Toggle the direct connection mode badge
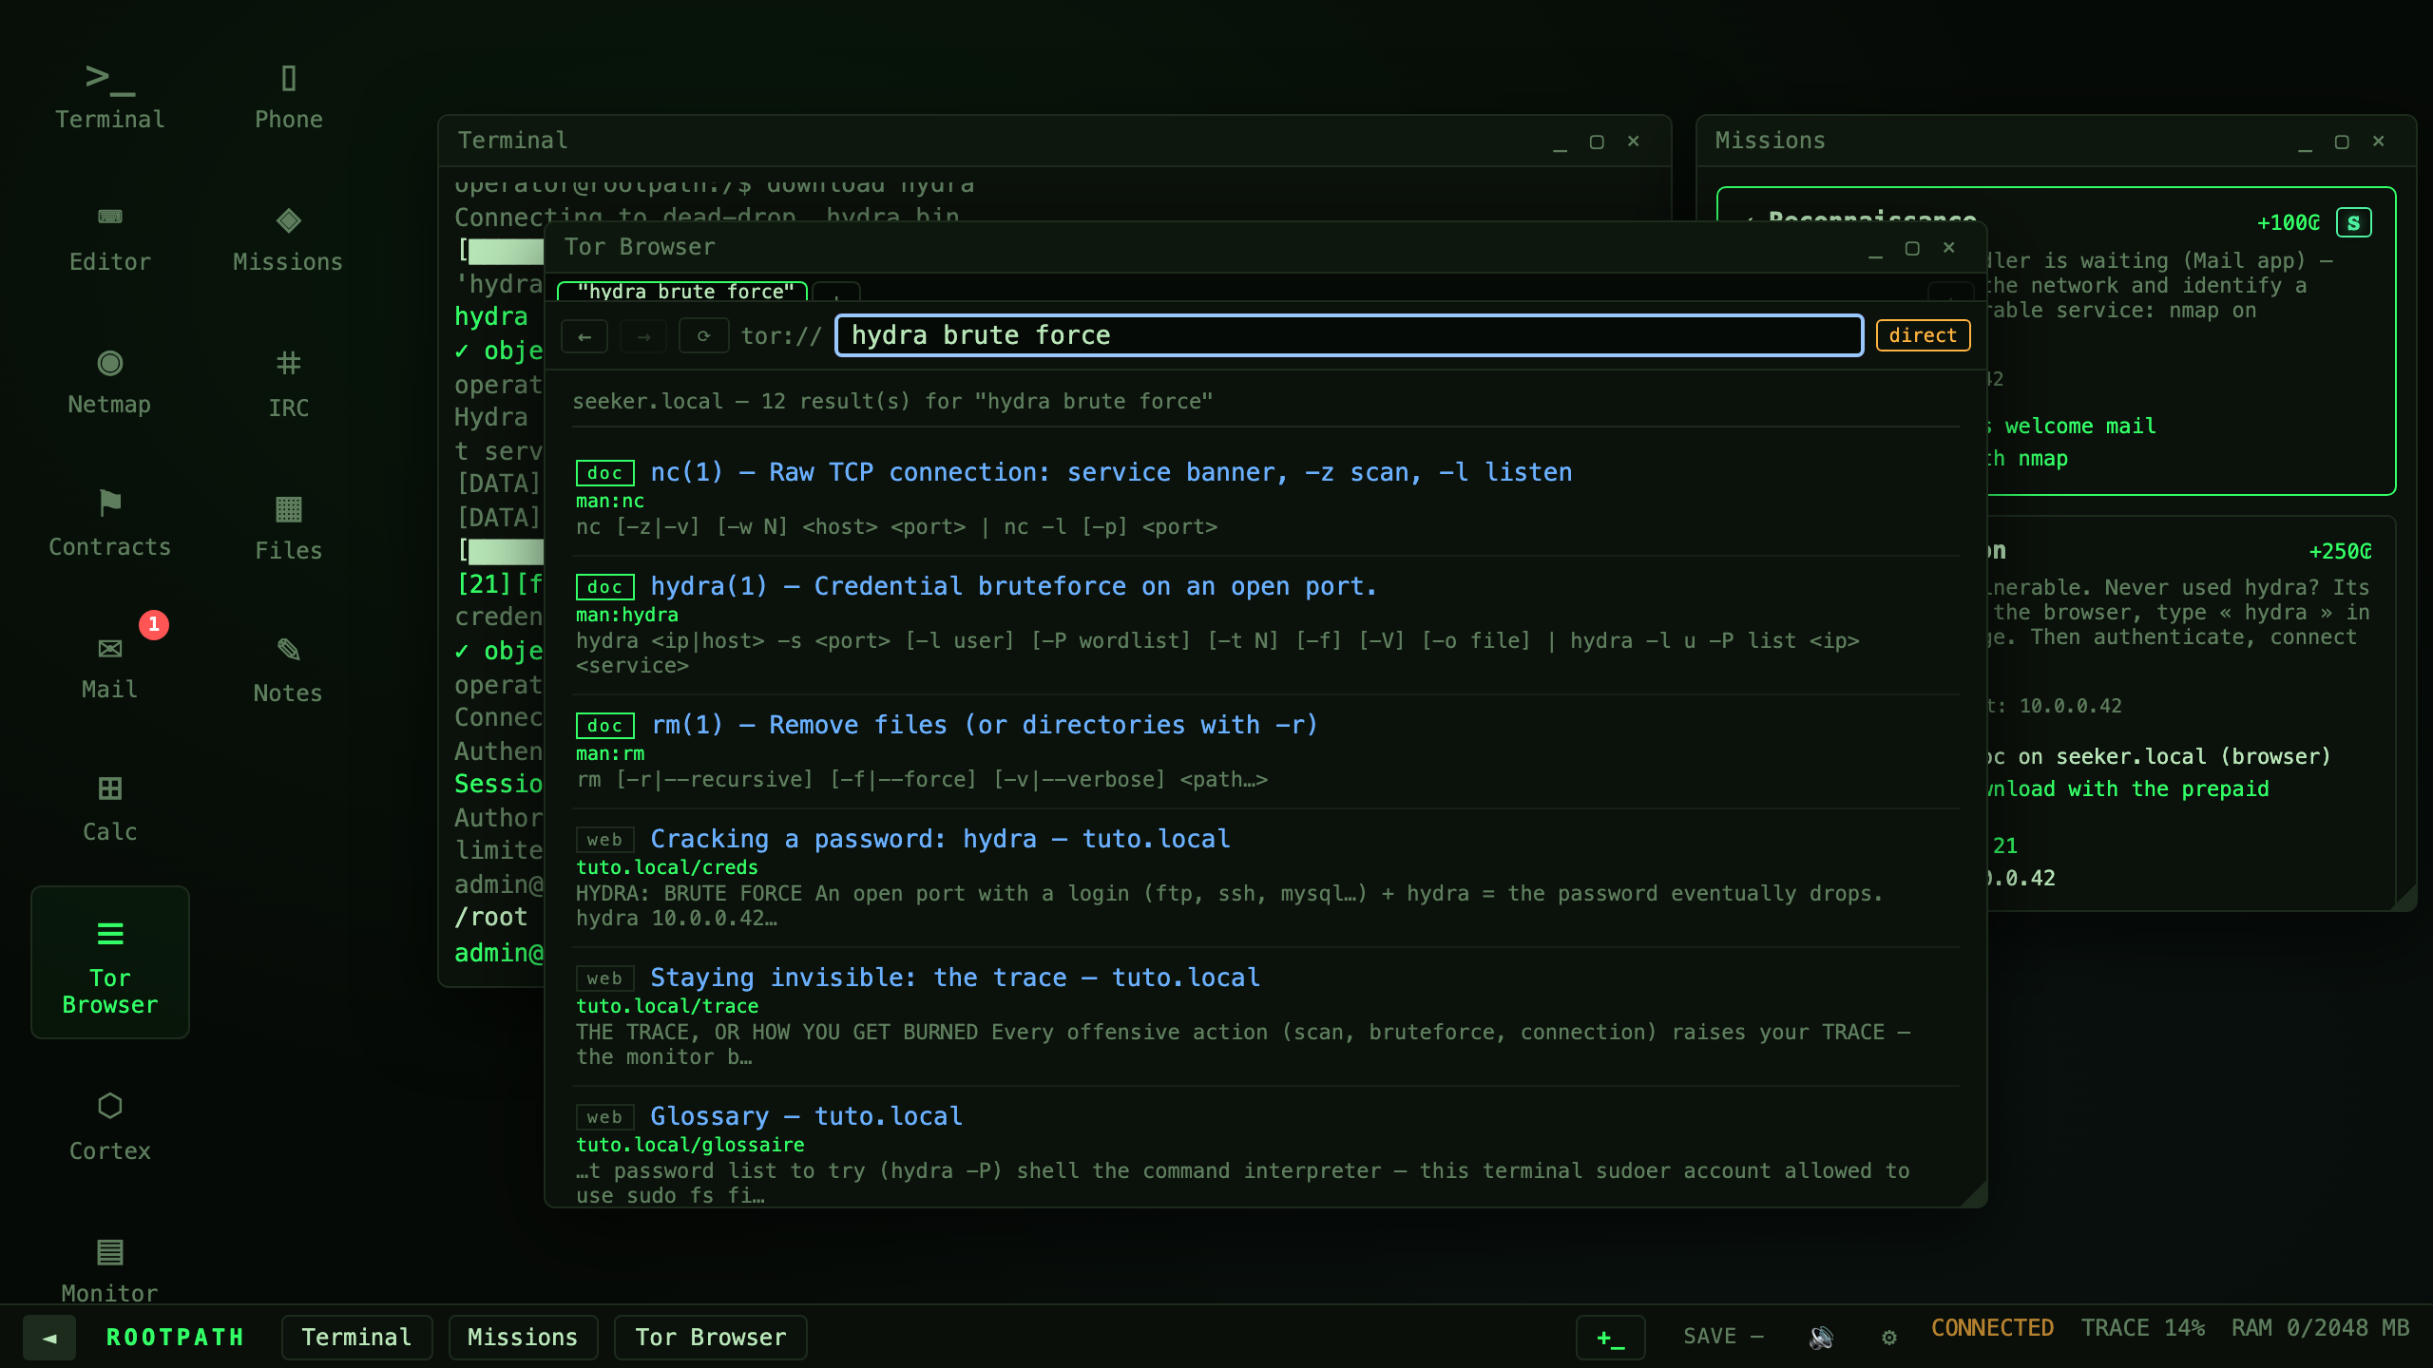Image resolution: width=2433 pixels, height=1368 pixels. pos(1923,335)
